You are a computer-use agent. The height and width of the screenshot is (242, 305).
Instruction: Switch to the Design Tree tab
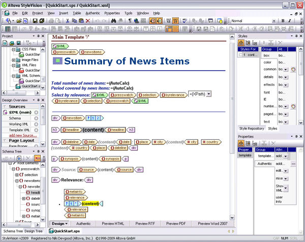[34, 231]
